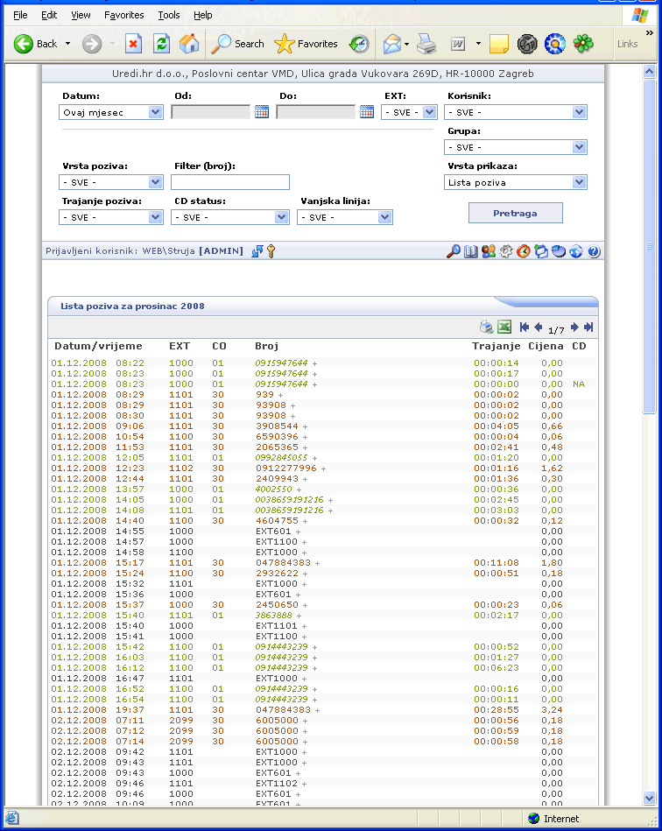Viewport: 662px width, 831px height.
Task: Click the blue arrows switch-user icon
Action: [x=257, y=251]
